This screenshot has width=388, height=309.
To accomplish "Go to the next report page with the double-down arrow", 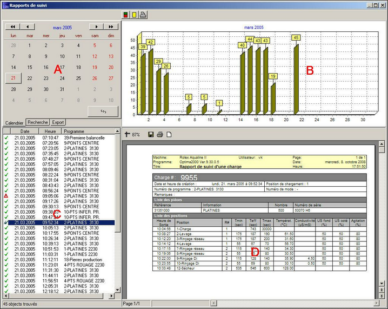I will click(382, 295).
